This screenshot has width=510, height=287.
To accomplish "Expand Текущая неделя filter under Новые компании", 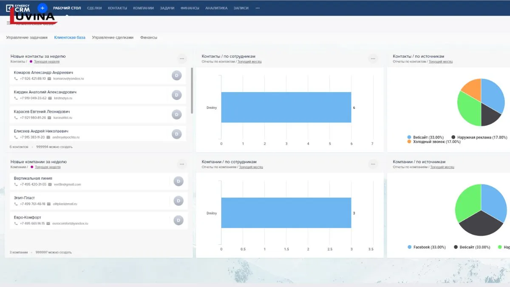I will pos(48,167).
